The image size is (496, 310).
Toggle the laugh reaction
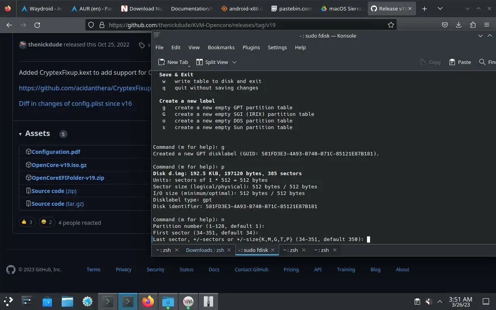click(47, 222)
